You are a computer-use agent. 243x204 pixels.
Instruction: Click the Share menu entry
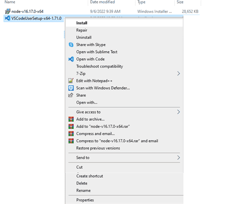pyautogui.click(x=124, y=95)
